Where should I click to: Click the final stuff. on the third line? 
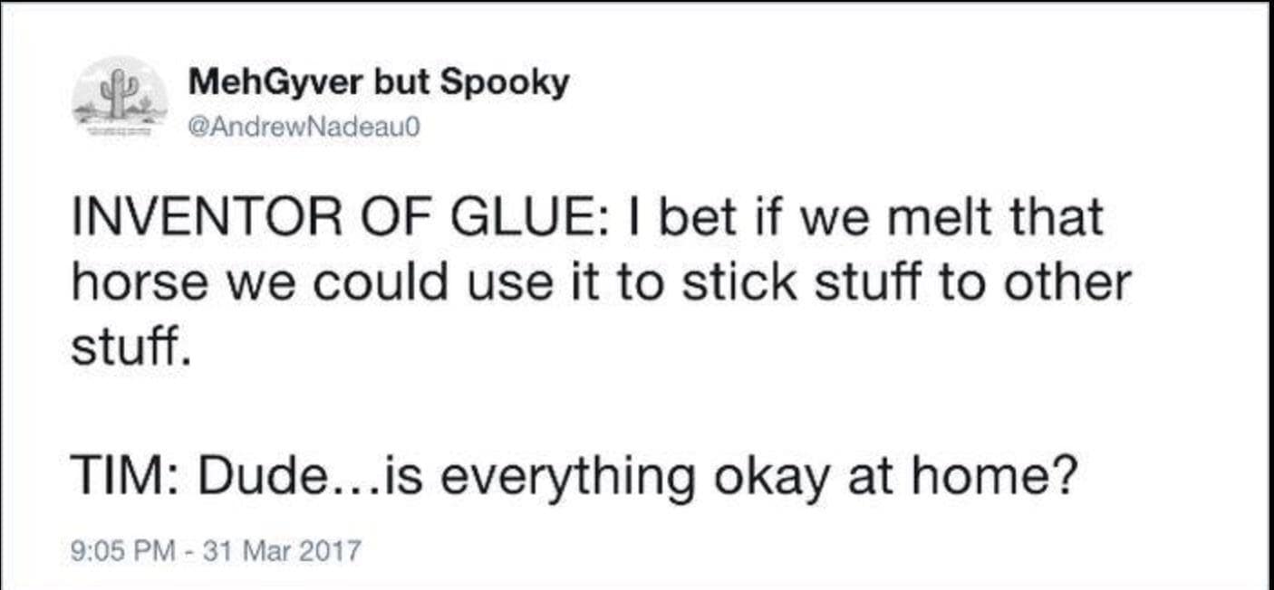pos(130,348)
